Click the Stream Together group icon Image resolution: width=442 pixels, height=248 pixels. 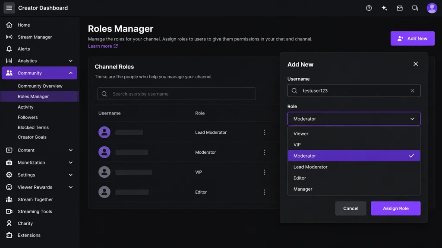(x=9, y=199)
